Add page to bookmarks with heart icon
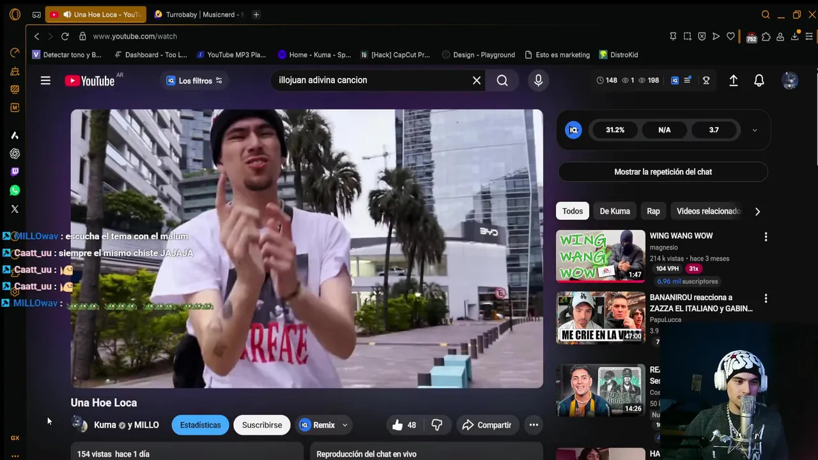 [730, 36]
